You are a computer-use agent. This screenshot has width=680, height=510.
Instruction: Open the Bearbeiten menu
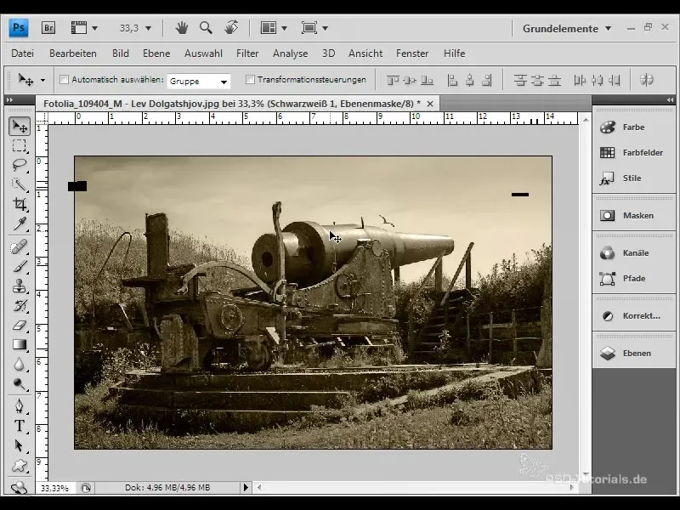pos(73,54)
